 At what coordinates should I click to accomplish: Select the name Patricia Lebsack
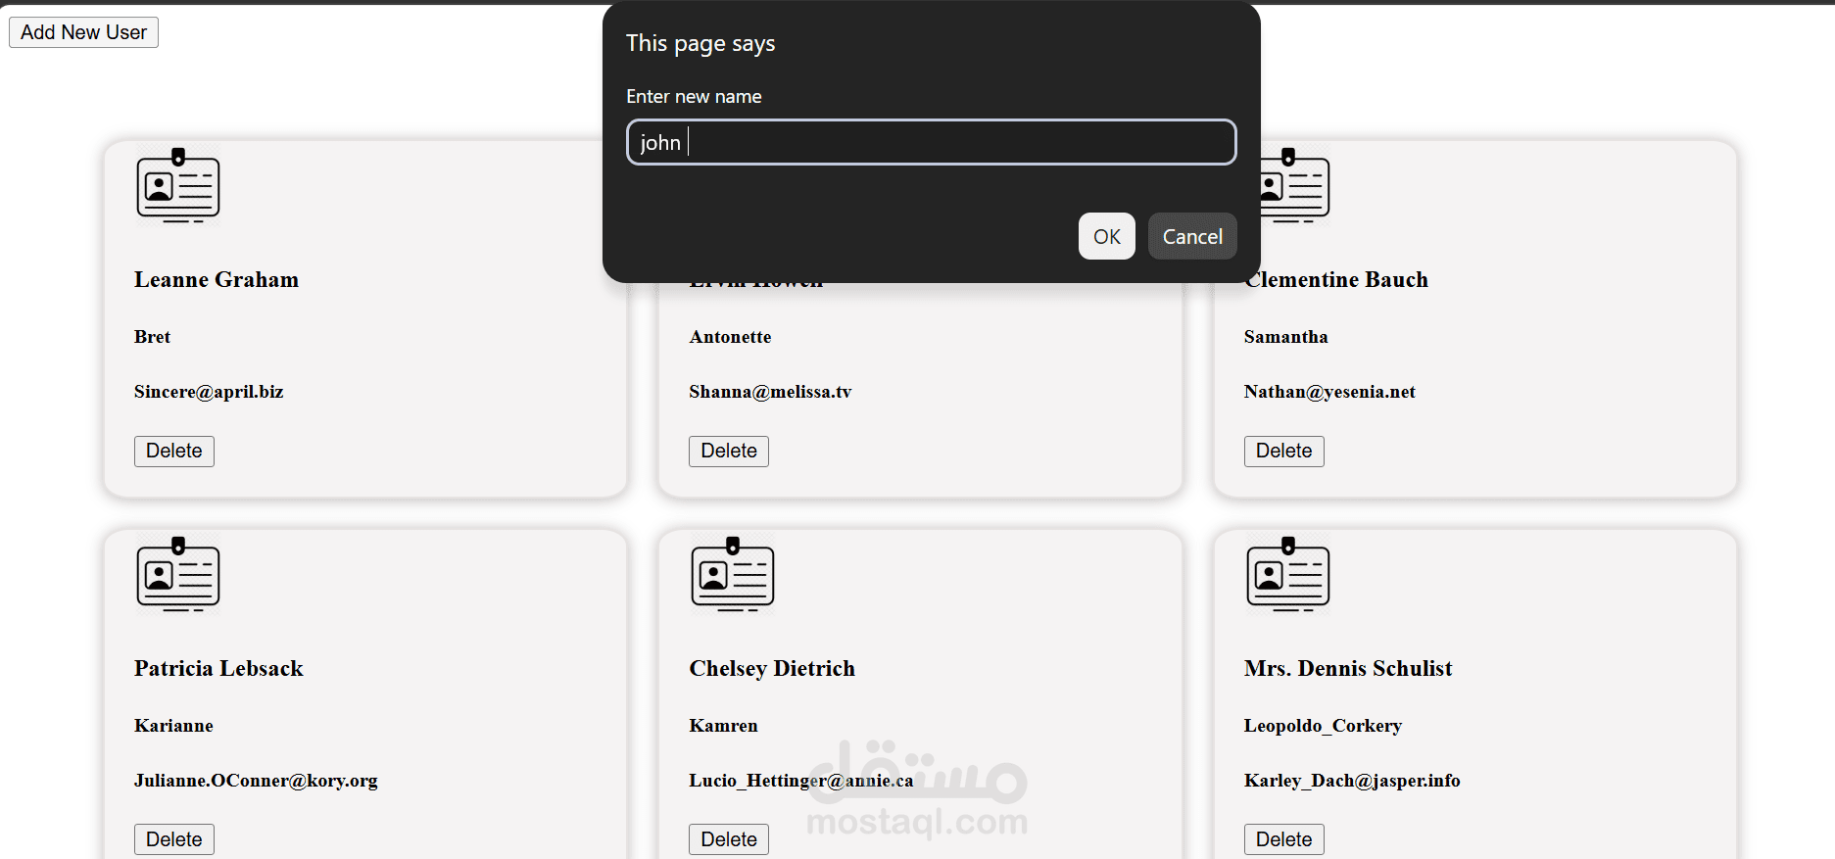point(218,669)
